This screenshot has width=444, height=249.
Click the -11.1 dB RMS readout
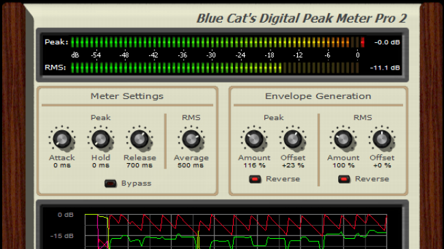tap(385, 68)
